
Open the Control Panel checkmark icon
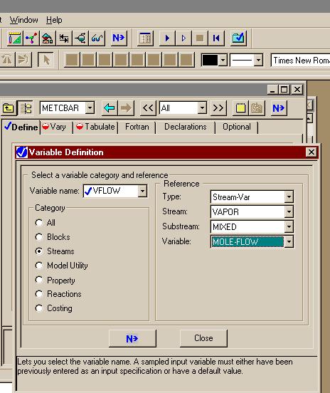point(238,38)
